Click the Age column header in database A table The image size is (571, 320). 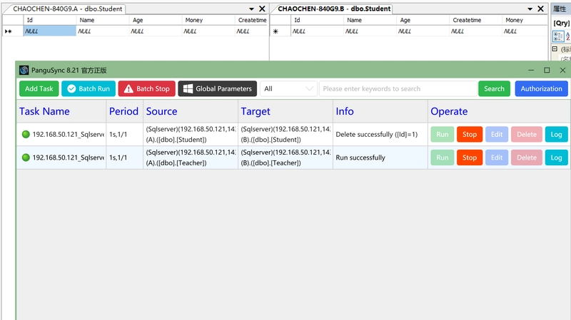pos(156,20)
